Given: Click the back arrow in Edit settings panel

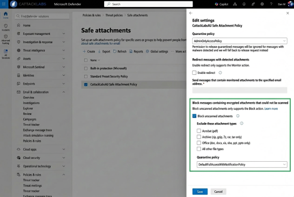Looking at the screenshot, I should click(x=191, y=13).
